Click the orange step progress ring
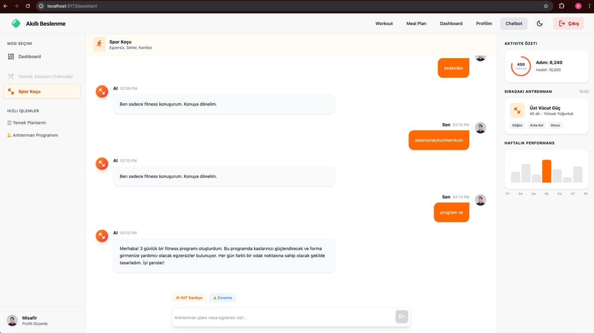 click(520, 65)
